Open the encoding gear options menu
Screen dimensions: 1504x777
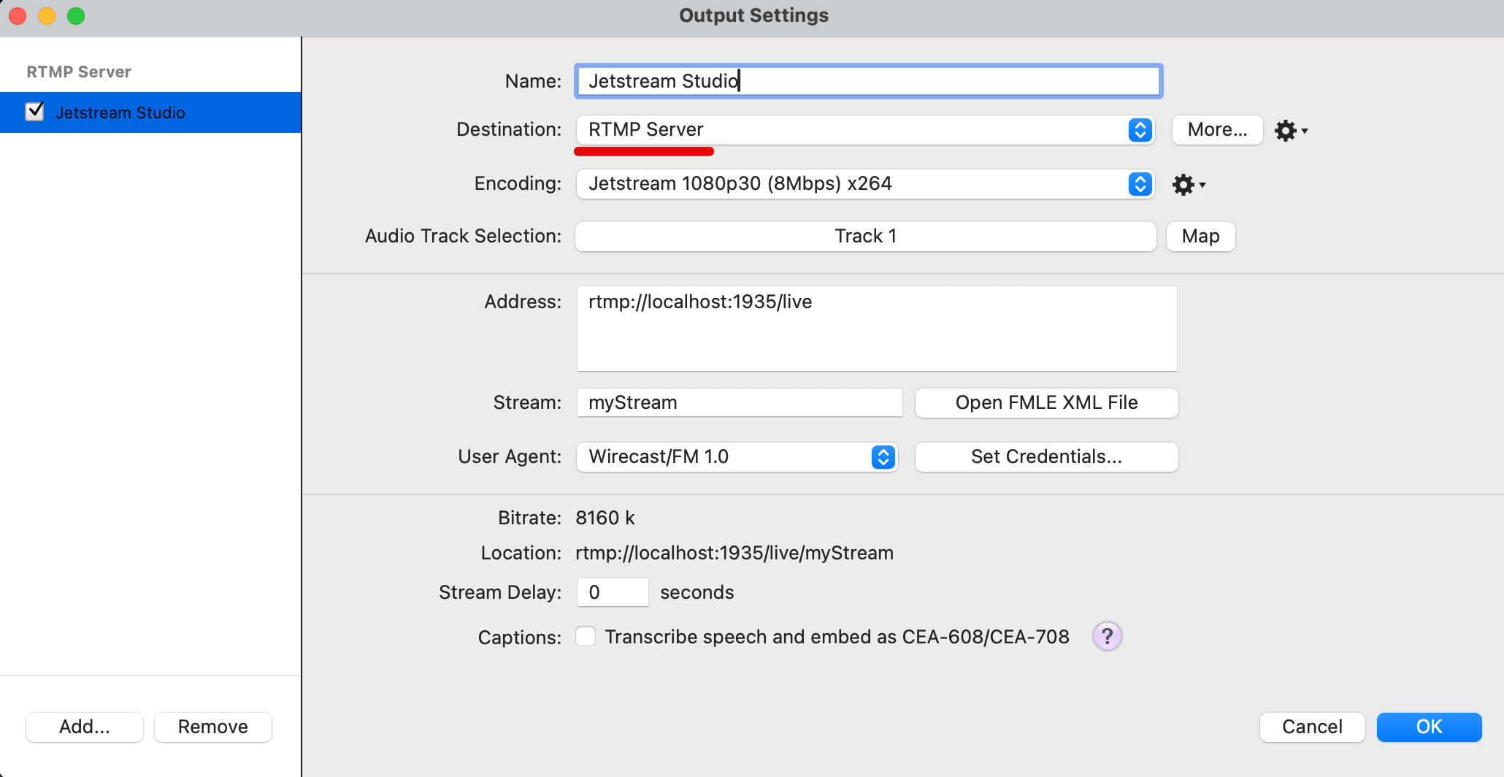click(x=1189, y=185)
